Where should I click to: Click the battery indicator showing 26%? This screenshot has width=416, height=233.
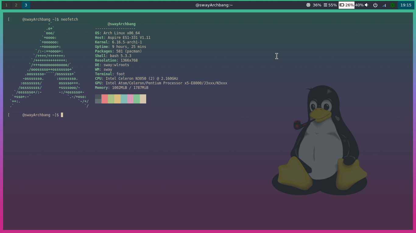click(346, 5)
